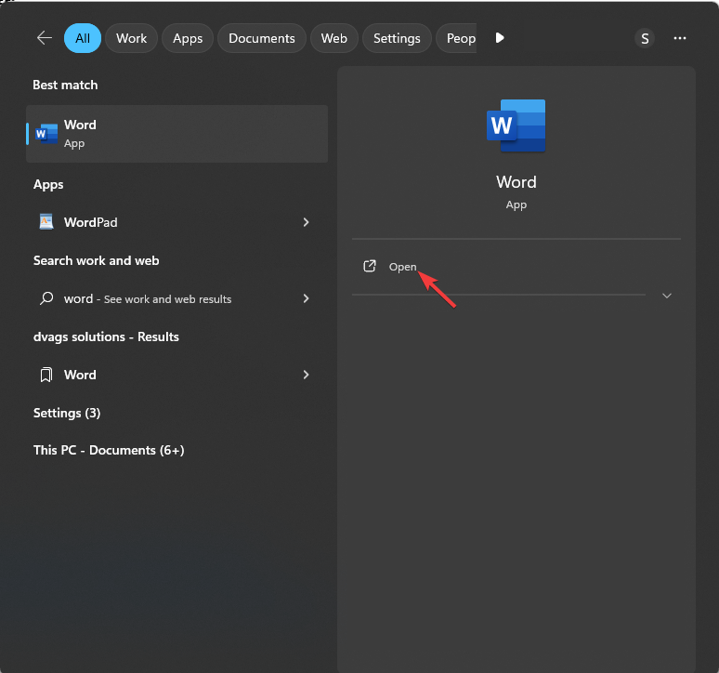Click the back arrow icon
The width and height of the screenshot is (719, 673).
point(44,38)
